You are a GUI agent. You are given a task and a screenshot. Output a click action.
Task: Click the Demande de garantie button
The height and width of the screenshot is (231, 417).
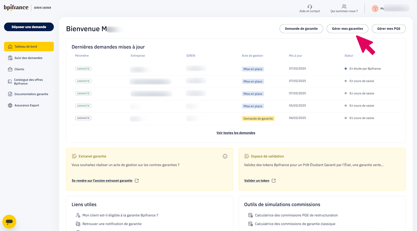click(301, 29)
